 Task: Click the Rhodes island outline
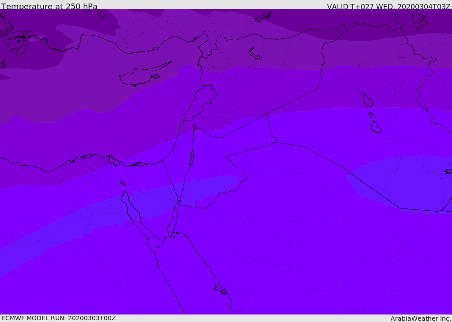(22, 50)
